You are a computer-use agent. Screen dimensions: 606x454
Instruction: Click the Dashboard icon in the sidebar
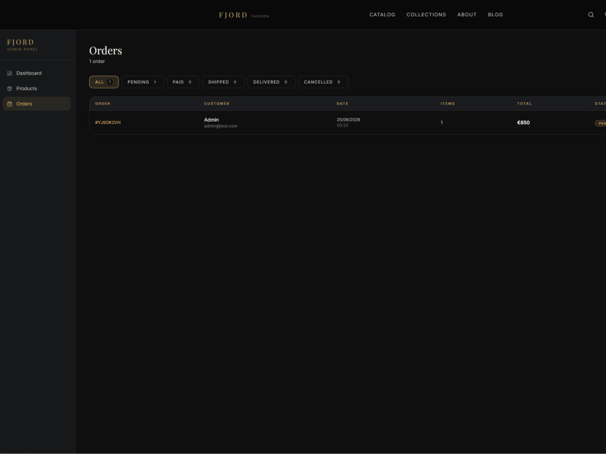[10, 73]
